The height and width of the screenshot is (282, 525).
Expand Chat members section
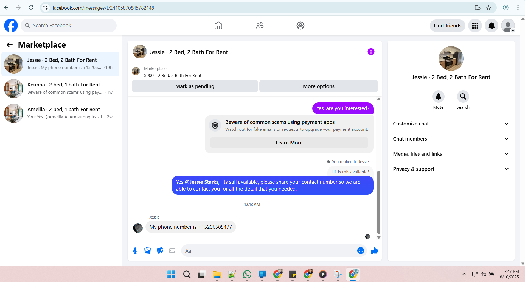[x=451, y=139]
